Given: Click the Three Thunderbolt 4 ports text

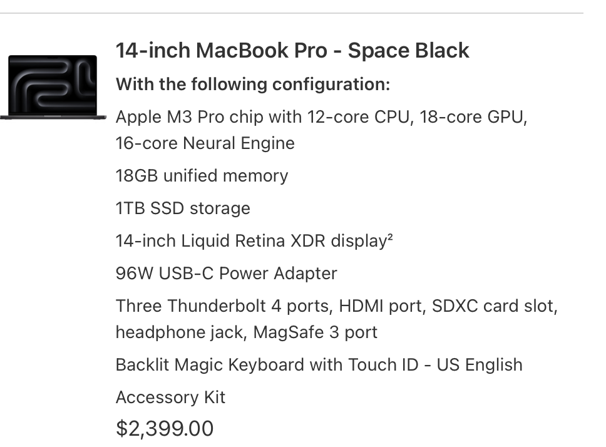Looking at the screenshot, I should [223, 306].
